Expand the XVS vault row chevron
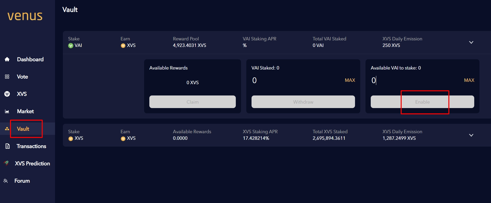491x203 pixels. pos(471,135)
